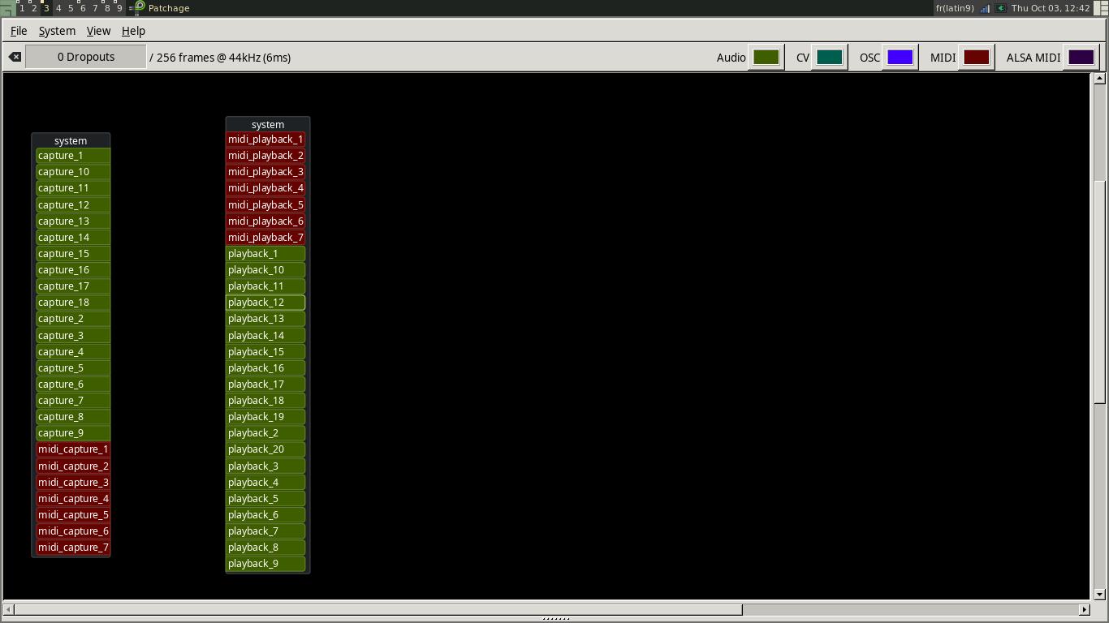Select the capture_5 audio port
The height and width of the screenshot is (623, 1109).
pyautogui.click(x=73, y=367)
